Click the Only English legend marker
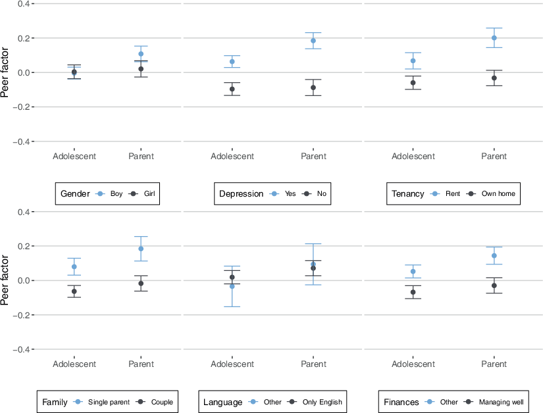Screen dimensions: 543x413 [x=292, y=402]
